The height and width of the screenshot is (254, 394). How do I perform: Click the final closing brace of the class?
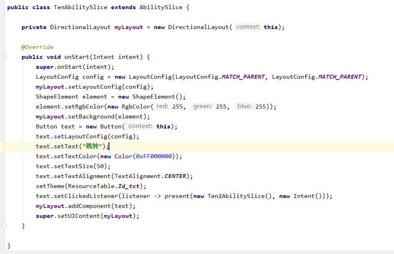click(9, 246)
